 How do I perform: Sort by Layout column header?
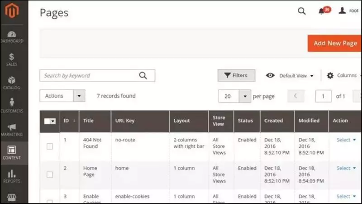click(189, 121)
